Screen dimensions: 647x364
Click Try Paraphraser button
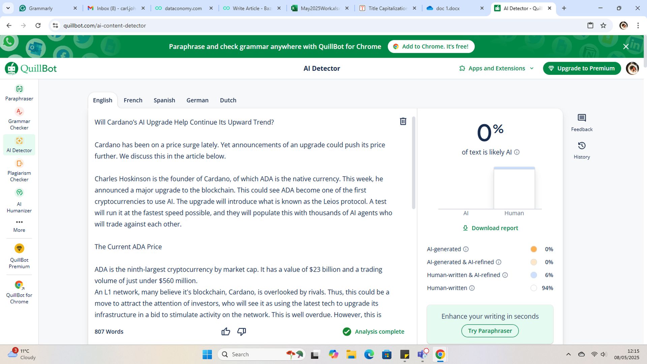[x=490, y=331]
